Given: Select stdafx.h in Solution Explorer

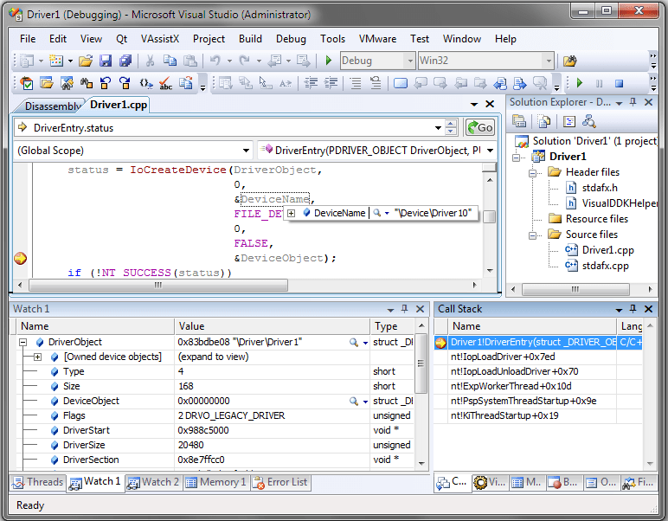Looking at the screenshot, I should [600, 188].
